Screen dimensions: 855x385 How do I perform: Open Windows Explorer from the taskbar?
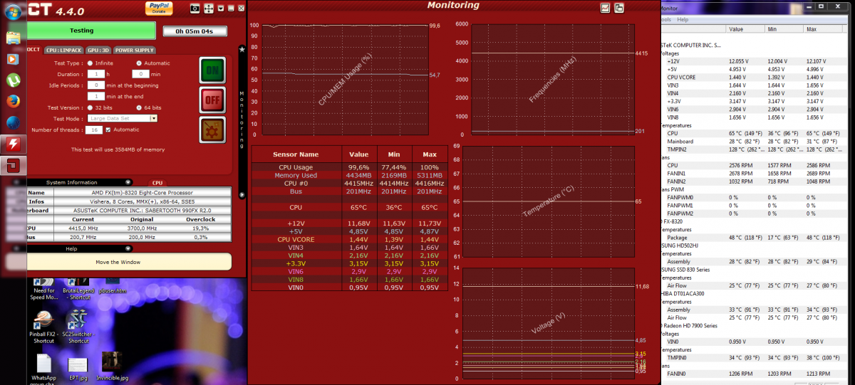(13, 38)
